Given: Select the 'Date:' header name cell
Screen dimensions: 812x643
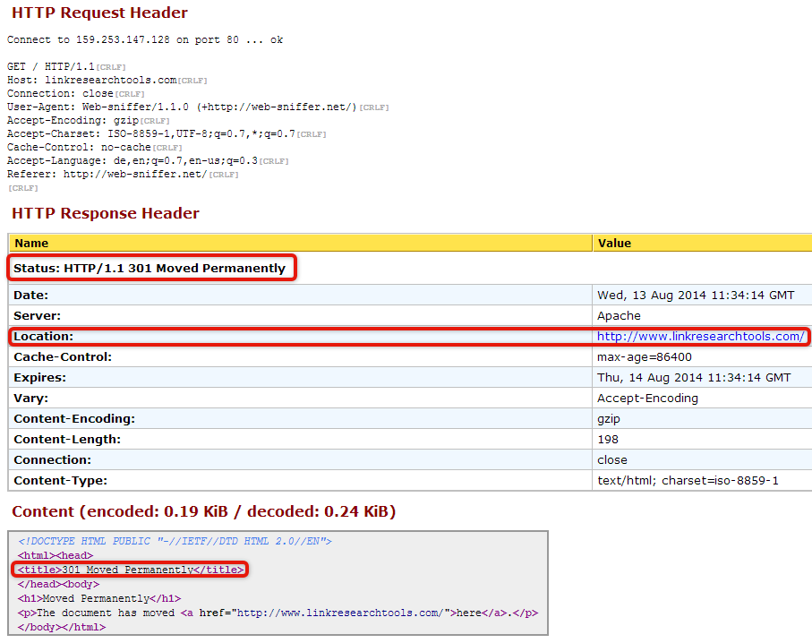Looking at the screenshot, I should coord(300,295).
